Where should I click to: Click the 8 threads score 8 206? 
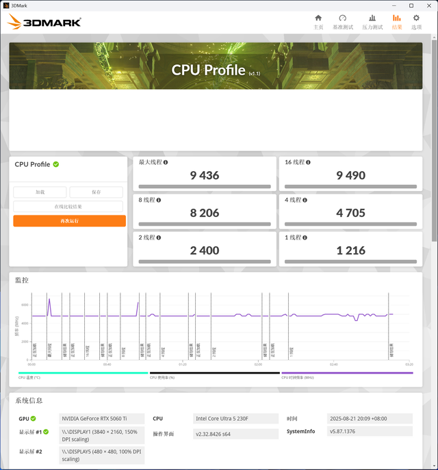pos(205,213)
